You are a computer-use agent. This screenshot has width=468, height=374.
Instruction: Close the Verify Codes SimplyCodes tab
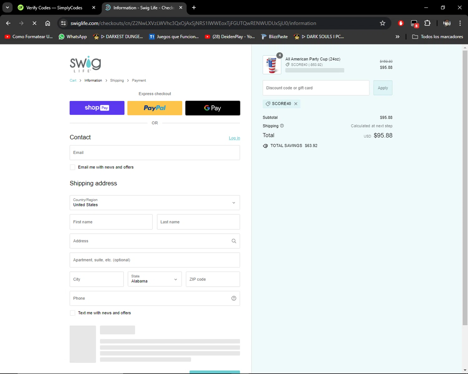94,7
